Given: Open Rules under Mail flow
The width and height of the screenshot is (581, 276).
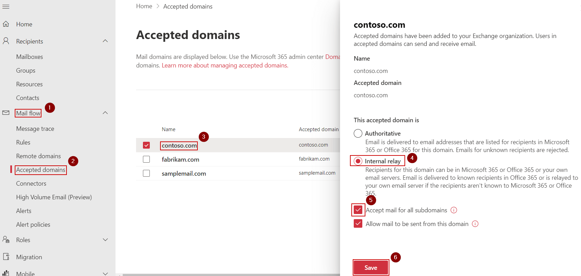Looking at the screenshot, I should (23, 142).
